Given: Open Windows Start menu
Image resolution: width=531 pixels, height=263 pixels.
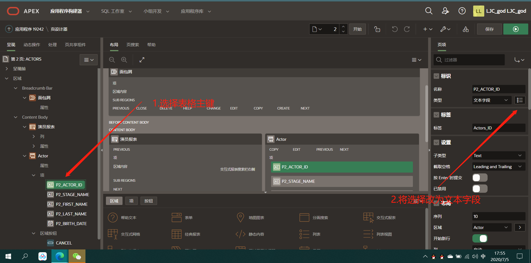Looking at the screenshot, I should point(8,256).
